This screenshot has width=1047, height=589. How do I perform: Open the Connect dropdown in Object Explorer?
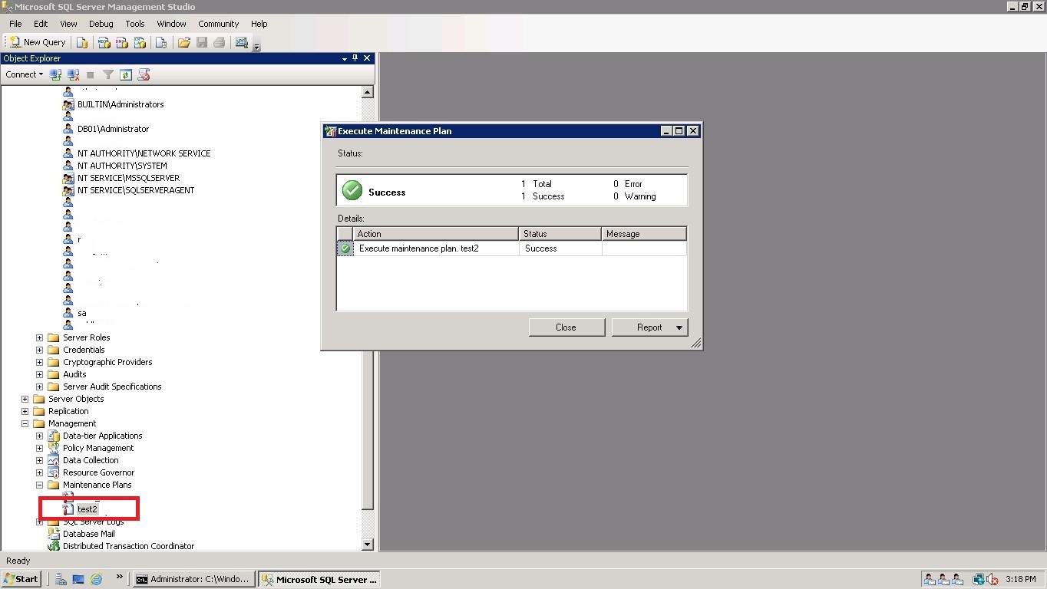pos(24,74)
